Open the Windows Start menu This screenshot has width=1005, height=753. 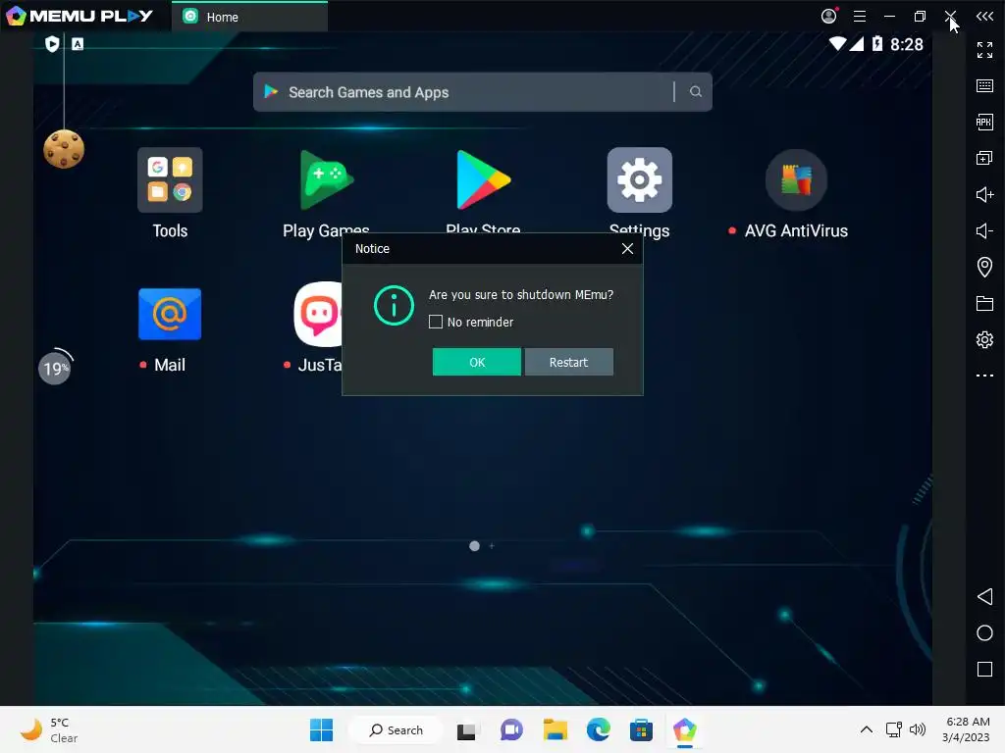tap(321, 729)
